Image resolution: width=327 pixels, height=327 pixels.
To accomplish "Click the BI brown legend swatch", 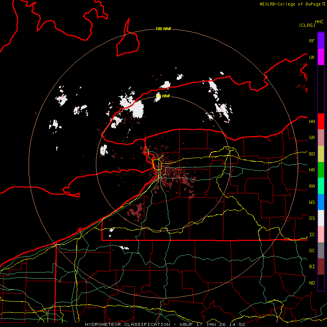I will 321,267.
